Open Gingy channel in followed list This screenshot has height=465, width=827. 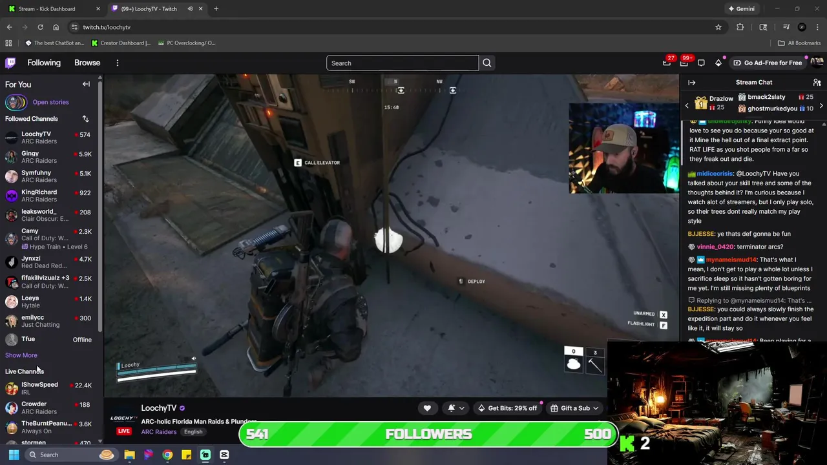(x=48, y=157)
